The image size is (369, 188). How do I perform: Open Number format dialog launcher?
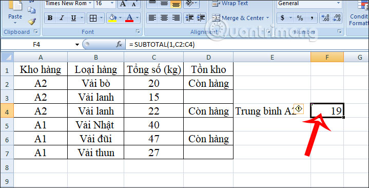click(339, 31)
